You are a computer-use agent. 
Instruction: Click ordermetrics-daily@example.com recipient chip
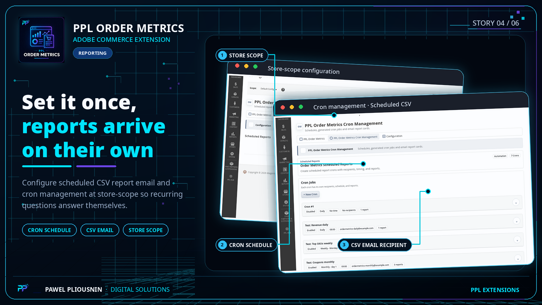tap(357, 229)
